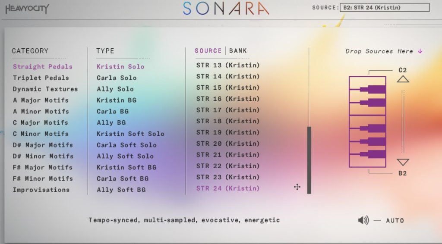
Task: Pick STR 20 (Kristin) from the list
Action: click(228, 144)
